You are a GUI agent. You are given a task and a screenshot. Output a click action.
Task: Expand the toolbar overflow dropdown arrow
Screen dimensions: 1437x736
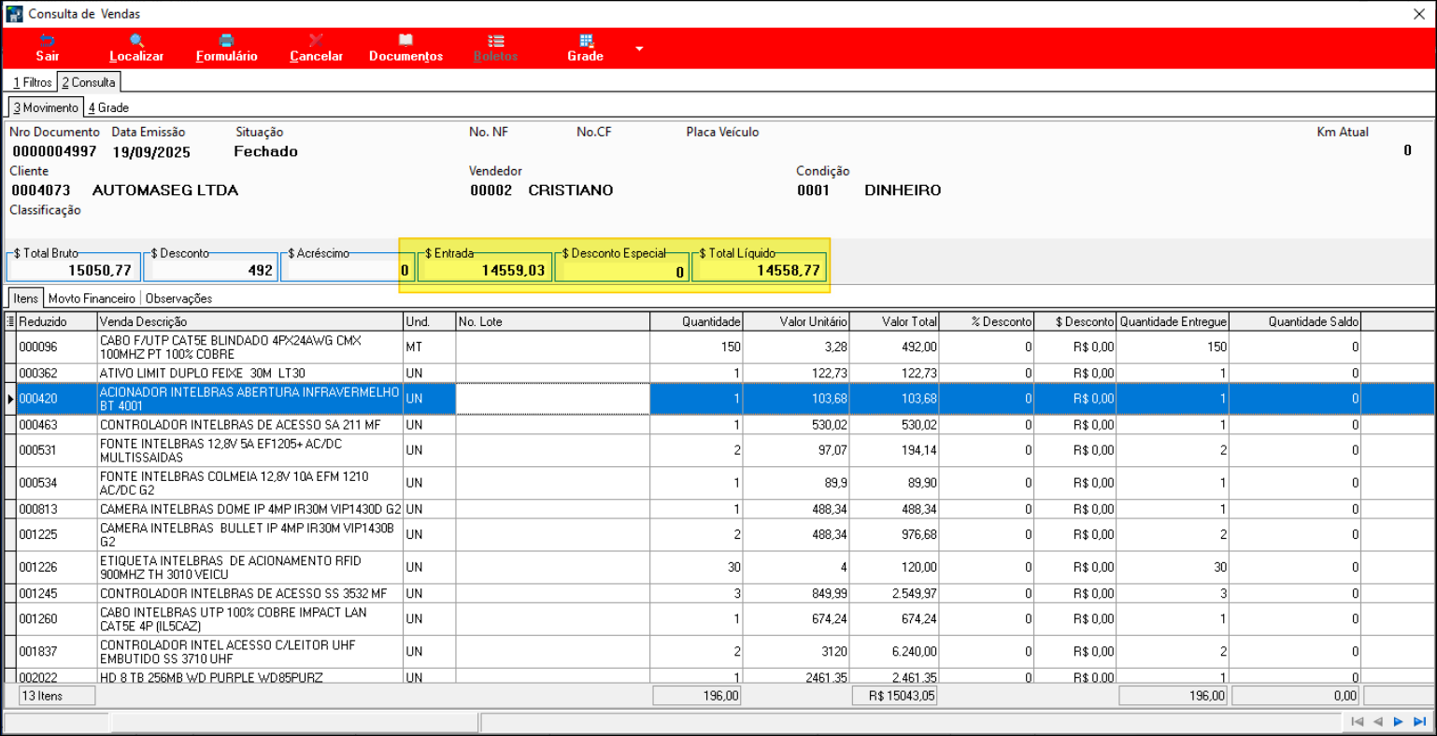coord(639,49)
